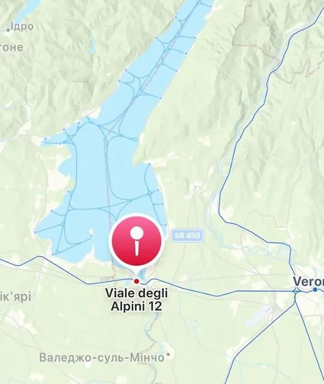Select the Валеджо-суль-Мінчо town label
This screenshot has width=324, height=384.
(x=102, y=358)
